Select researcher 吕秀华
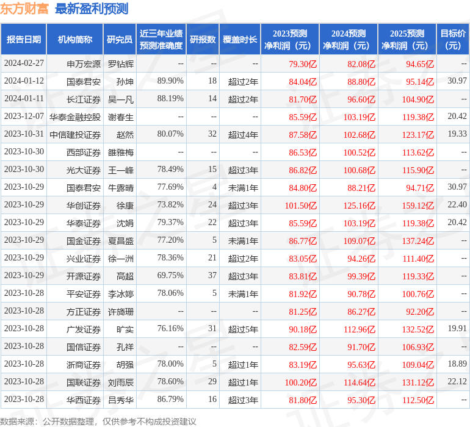470x427 pixels. 120,400
